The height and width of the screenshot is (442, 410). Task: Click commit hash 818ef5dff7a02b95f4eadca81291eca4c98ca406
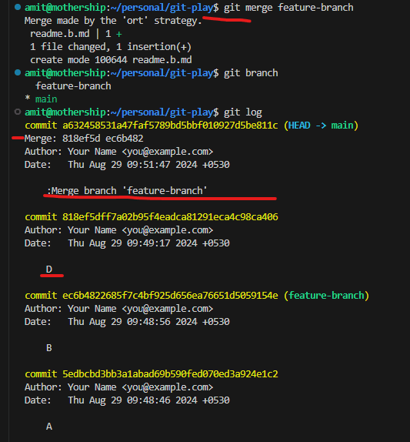point(170,217)
